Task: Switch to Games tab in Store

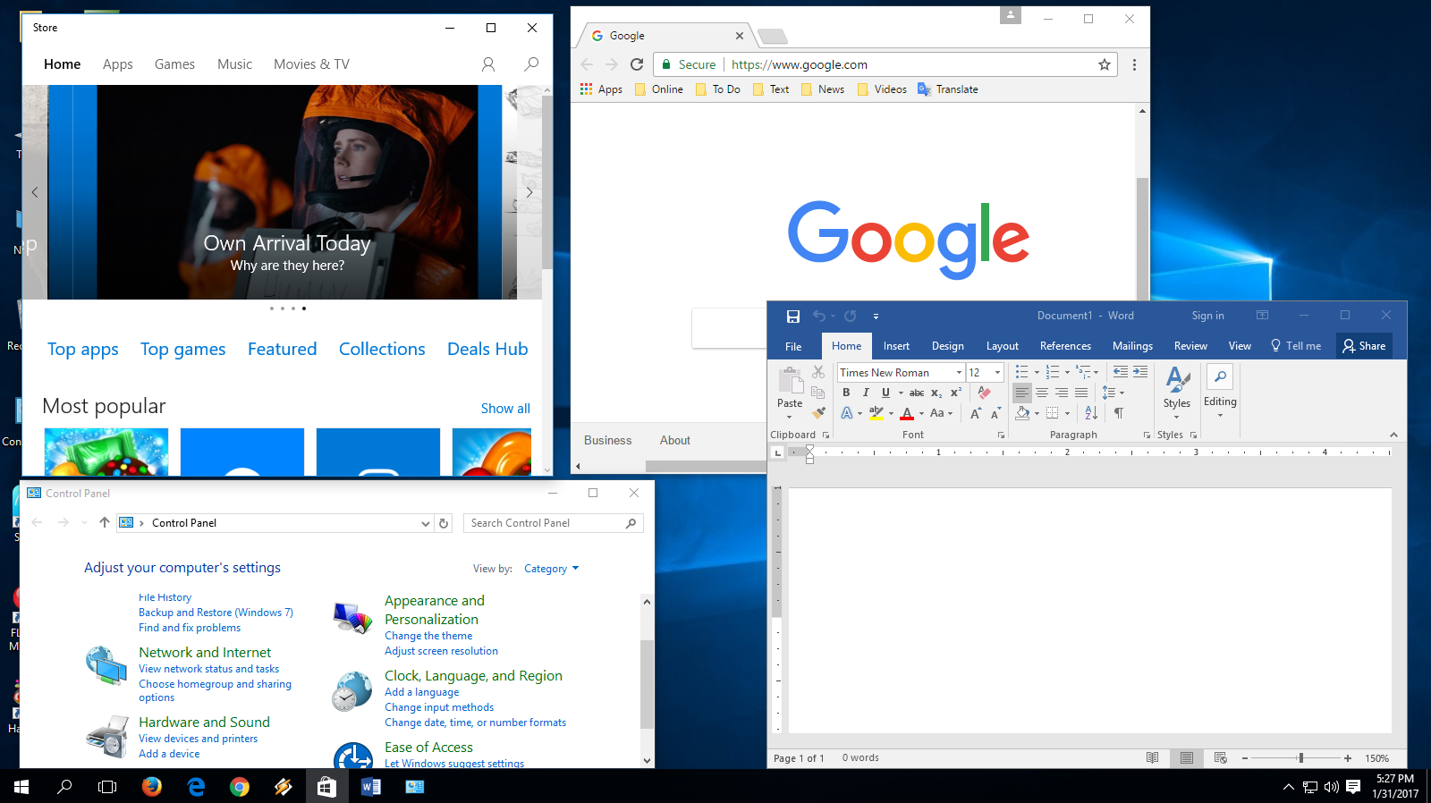Action: (x=174, y=64)
